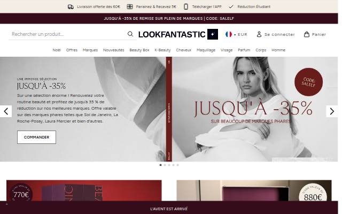Select the fifth carousel dot
342x214 pixels.
click(x=177, y=165)
